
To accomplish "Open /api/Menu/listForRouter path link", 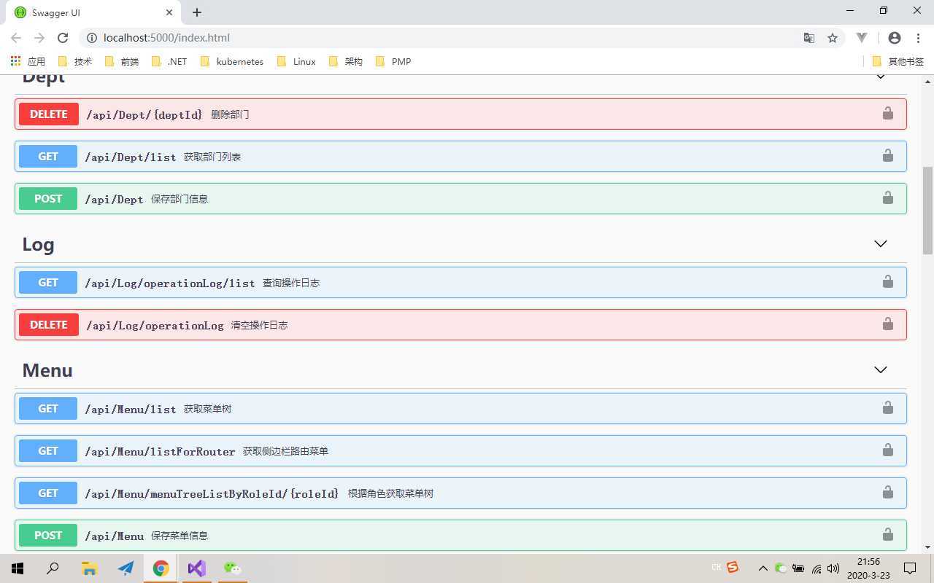I will (160, 451).
